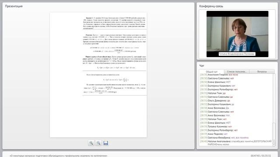
Task: Click the webinar title text in bottom bar
Action: pyautogui.click(x=58, y=156)
